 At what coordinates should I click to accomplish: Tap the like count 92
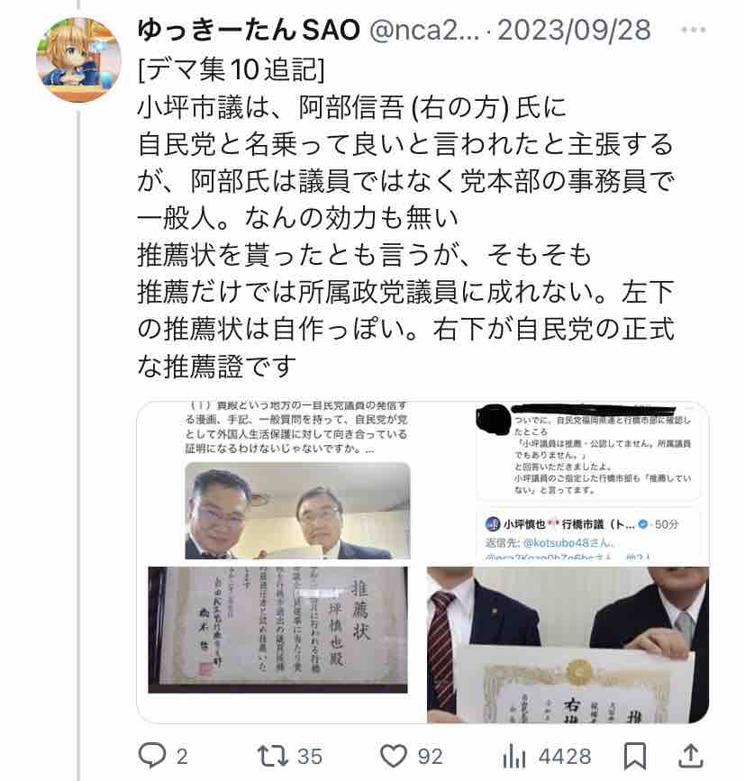431,757
